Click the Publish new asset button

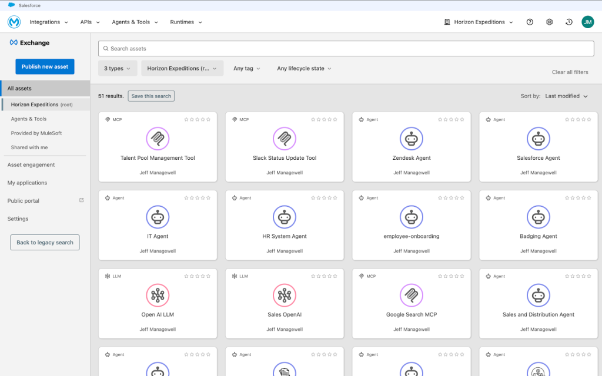pyautogui.click(x=45, y=66)
